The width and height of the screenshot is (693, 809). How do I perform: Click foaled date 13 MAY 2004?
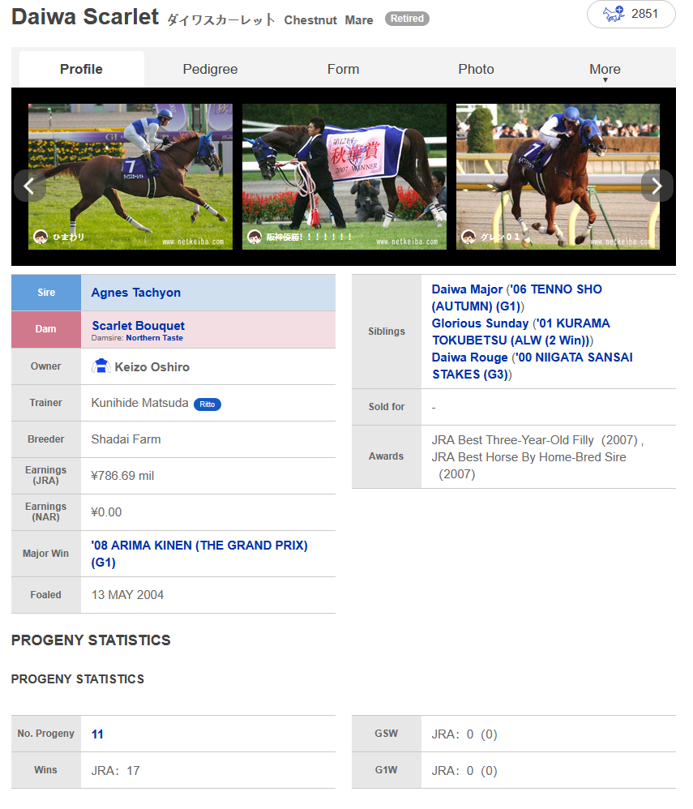click(x=127, y=595)
